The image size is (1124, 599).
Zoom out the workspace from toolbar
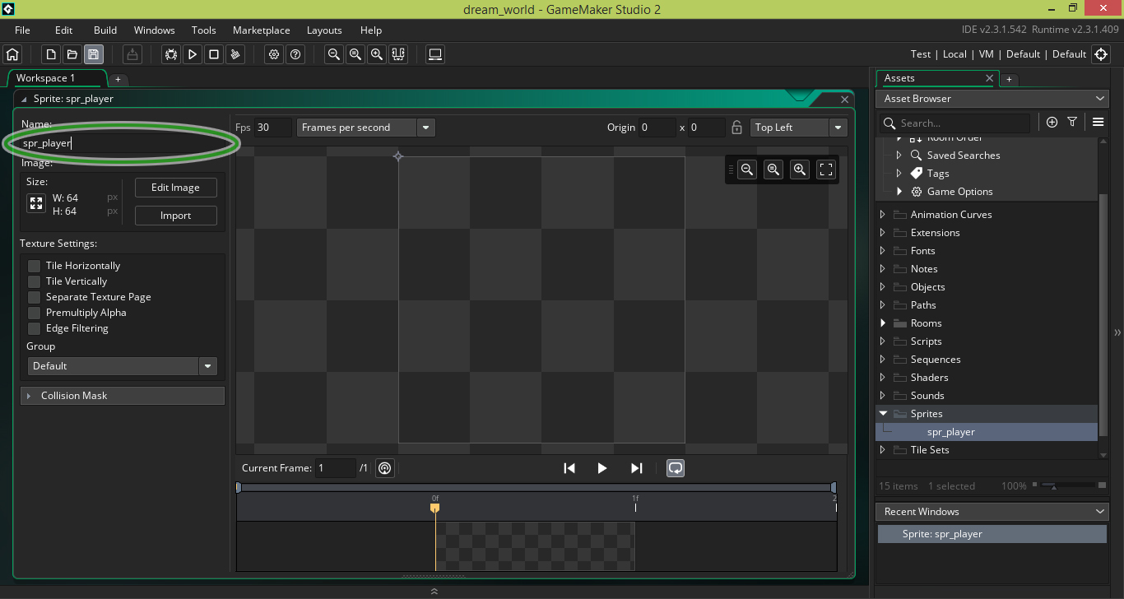[x=334, y=54]
